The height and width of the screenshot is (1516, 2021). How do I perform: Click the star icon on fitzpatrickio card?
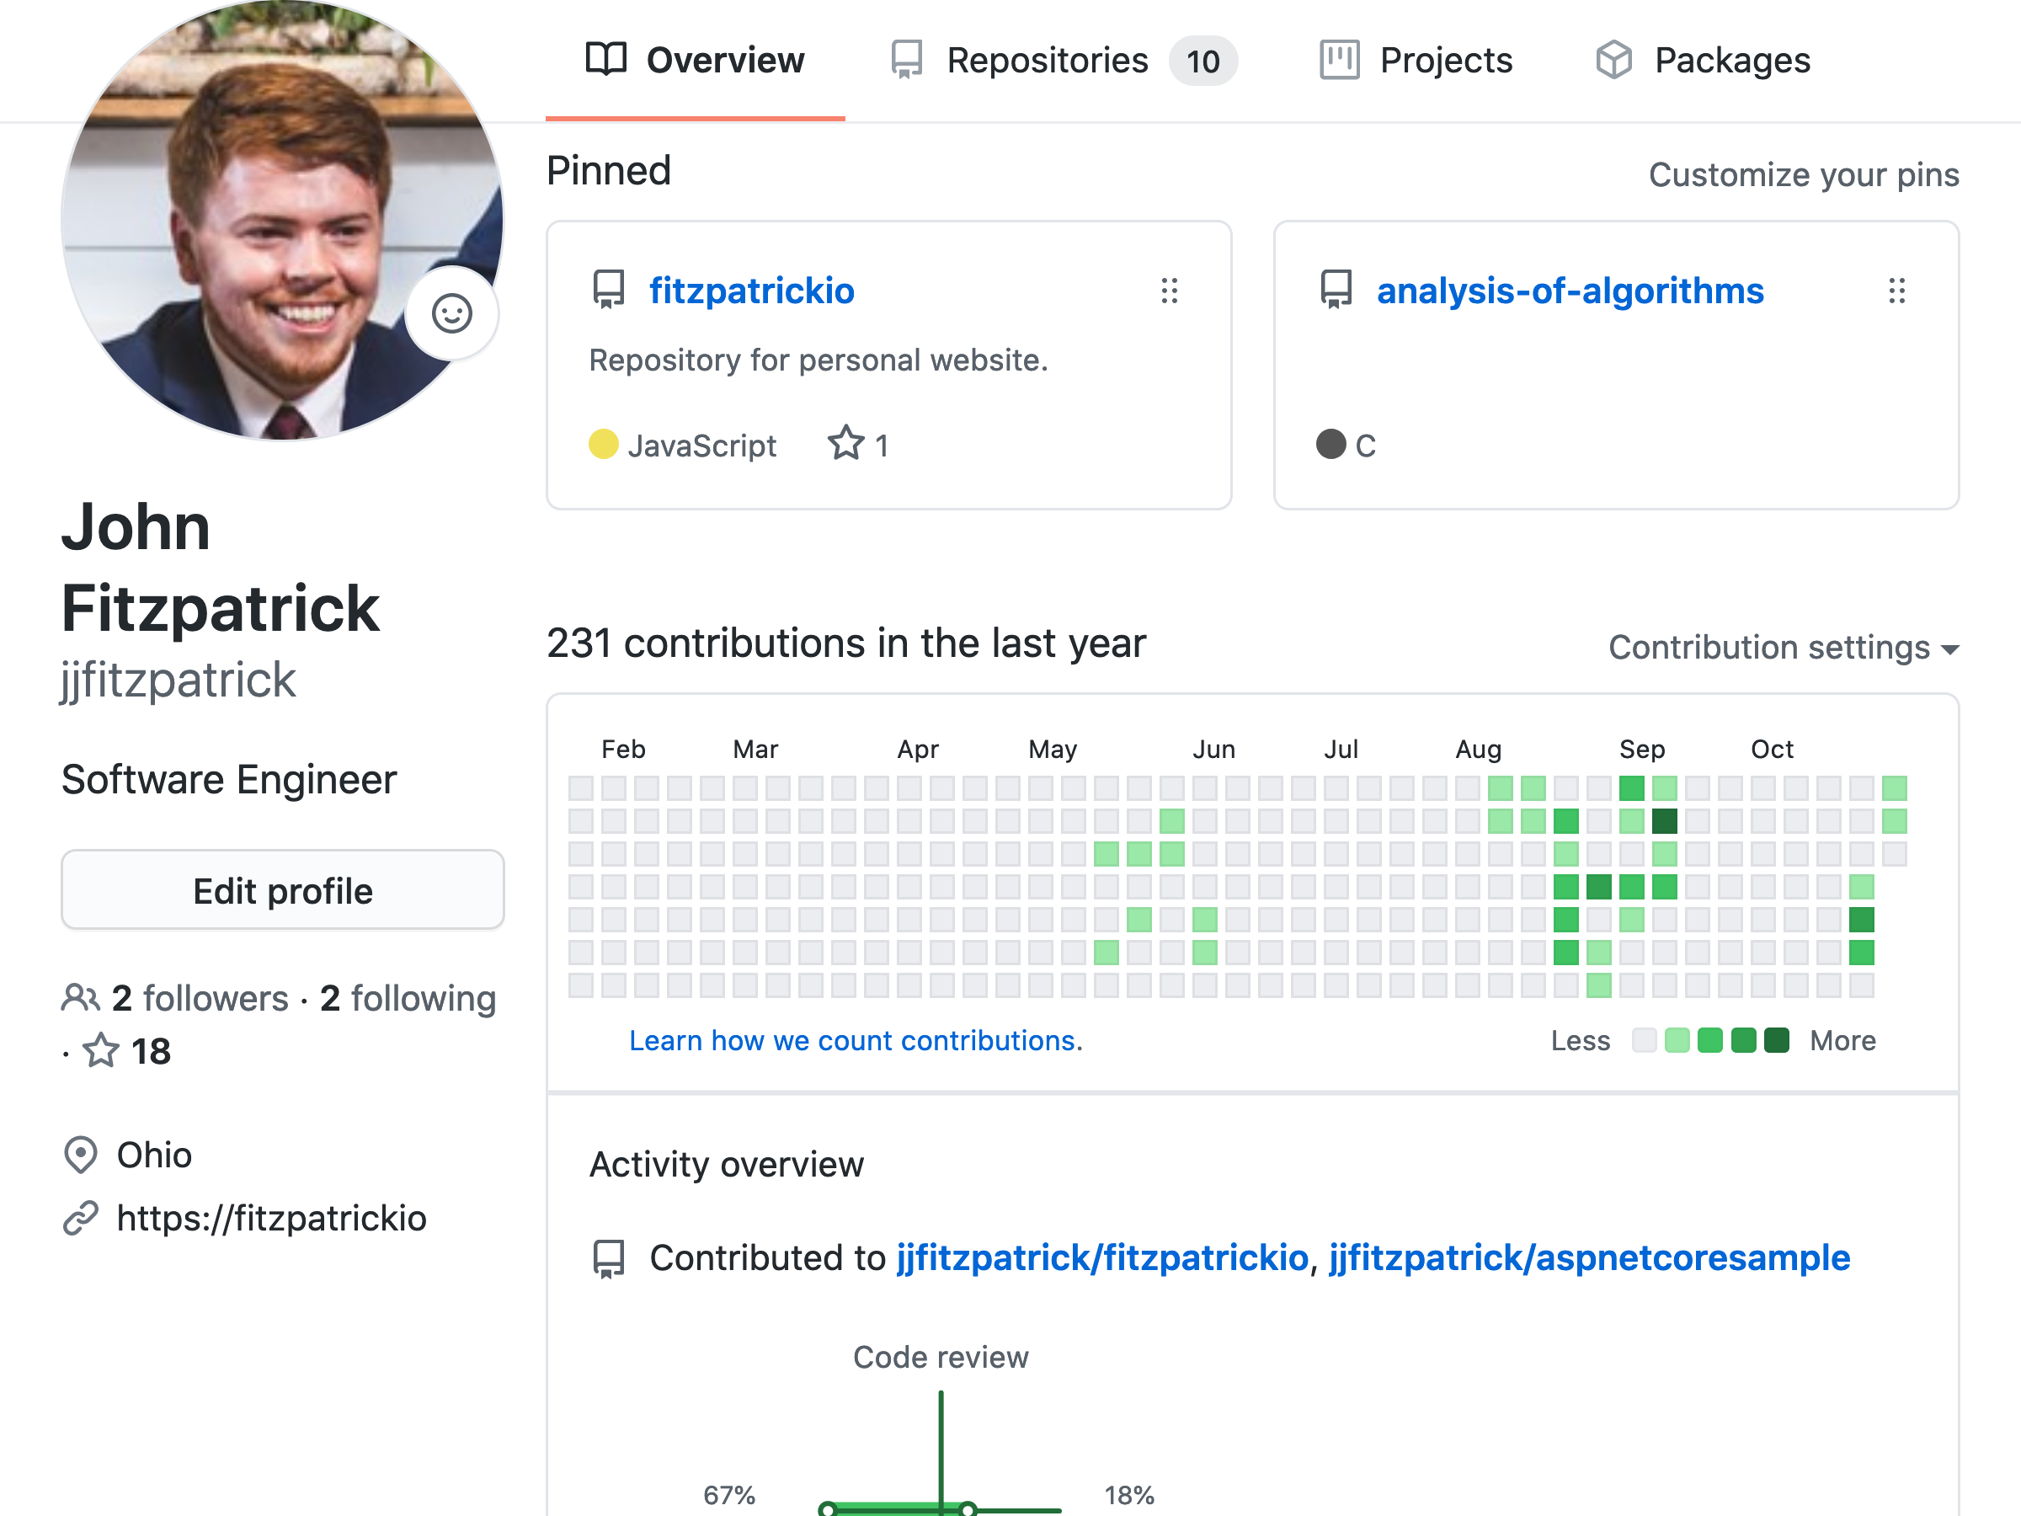(846, 443)
